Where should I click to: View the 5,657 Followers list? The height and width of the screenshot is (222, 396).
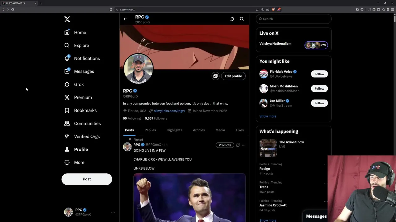click(156, 118)
